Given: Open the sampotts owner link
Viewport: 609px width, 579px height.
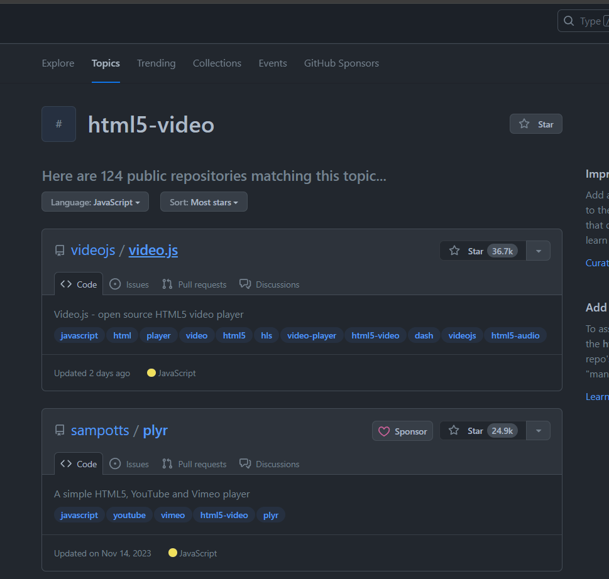Looking at the screenshot, I should coord(100,430).
